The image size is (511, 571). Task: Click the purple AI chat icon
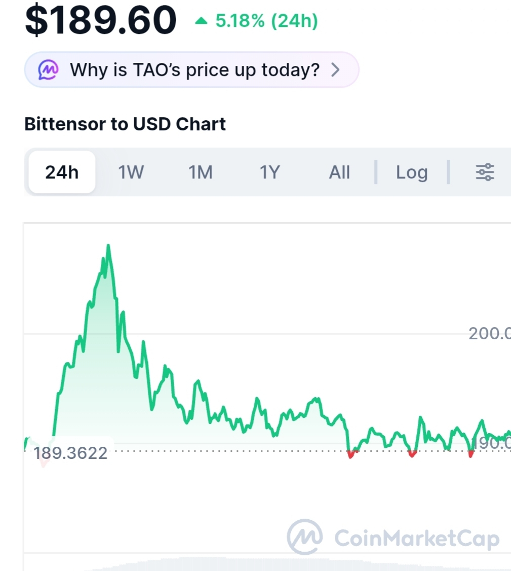[x=49, y=69]
